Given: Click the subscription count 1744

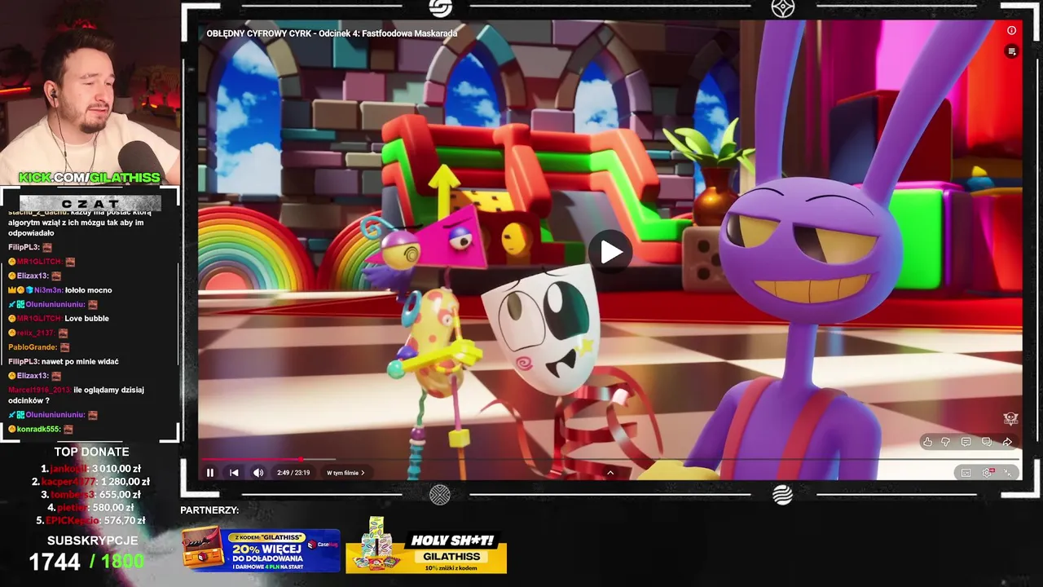Looking at the screenshot, I should [55, 562].
